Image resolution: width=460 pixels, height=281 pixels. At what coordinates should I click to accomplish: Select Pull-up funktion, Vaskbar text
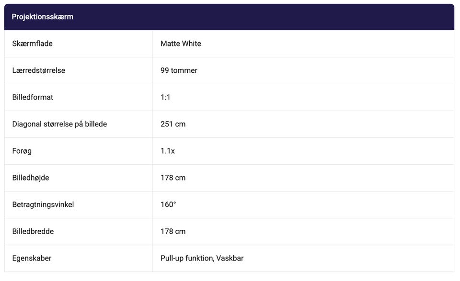point(202,258)
